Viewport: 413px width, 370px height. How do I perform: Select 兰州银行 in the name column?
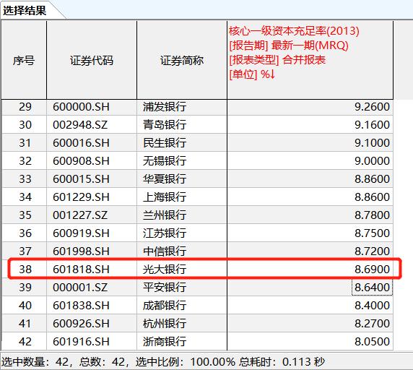[165, 215]
